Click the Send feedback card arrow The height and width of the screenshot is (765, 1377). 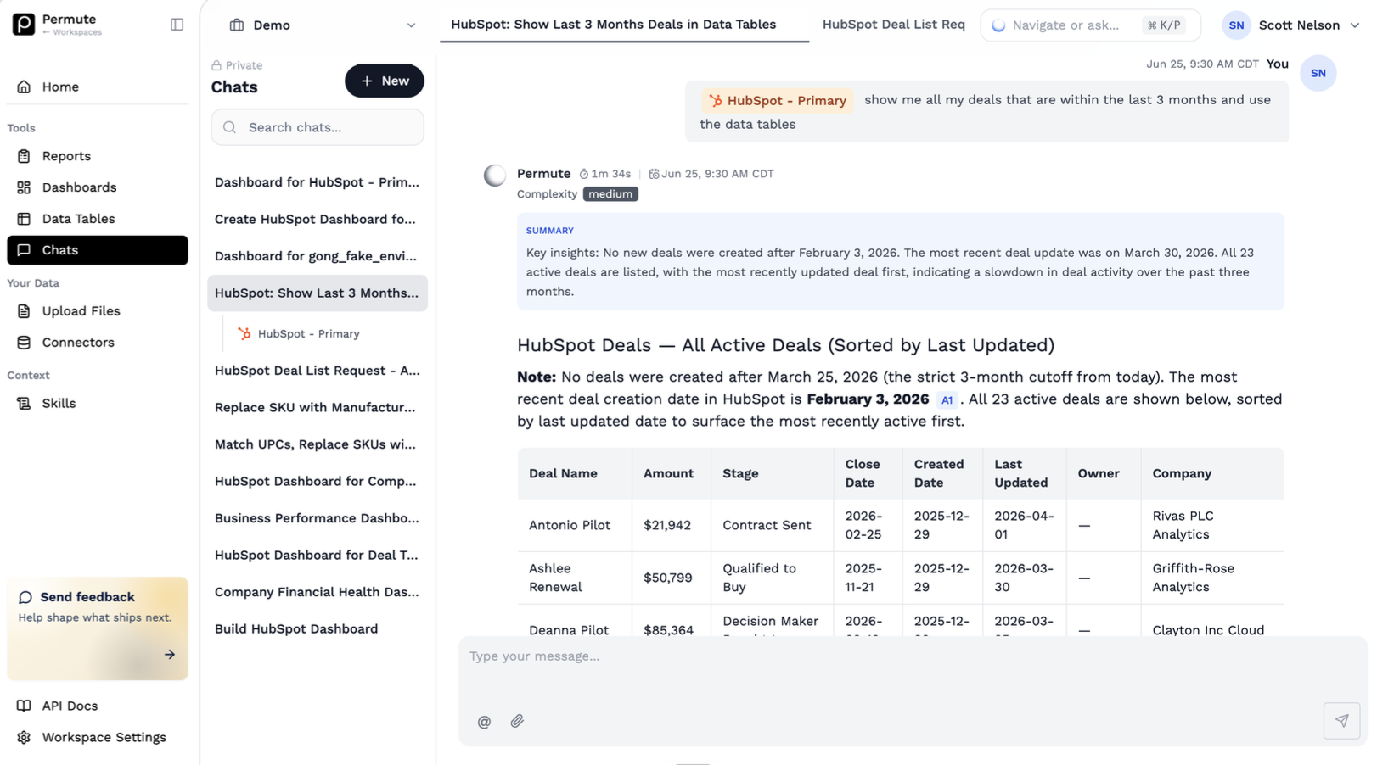170,655
